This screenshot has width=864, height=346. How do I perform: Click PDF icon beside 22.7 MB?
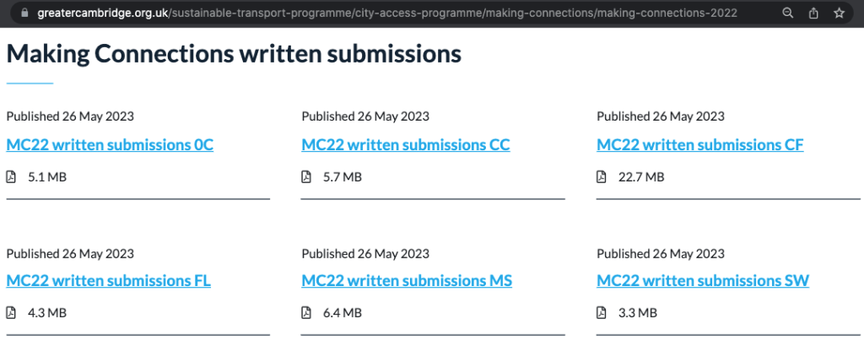coord(602,177)
